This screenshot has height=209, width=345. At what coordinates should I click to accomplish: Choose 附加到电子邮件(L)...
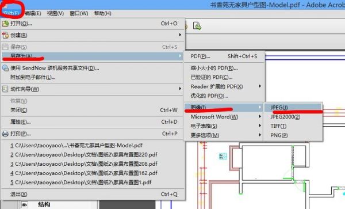(x=93, y=77)
